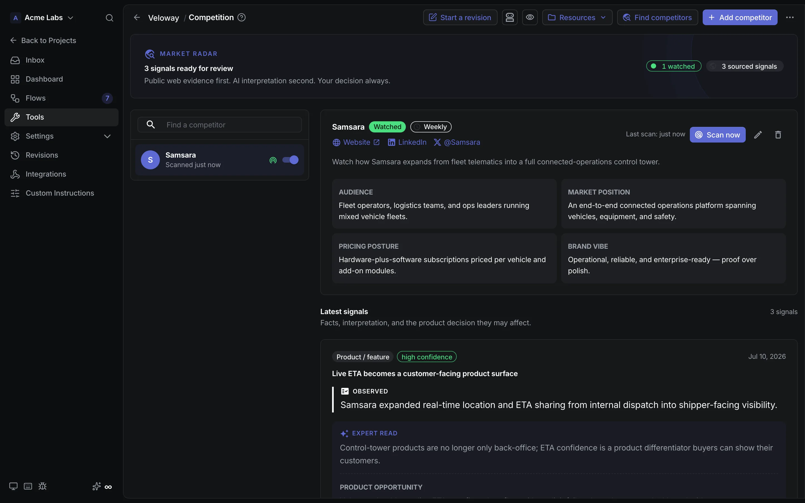Click the Veloway breadcrumb
This screenshot has width=805, height=503.
pyautogui.click(x=163, y=18)
